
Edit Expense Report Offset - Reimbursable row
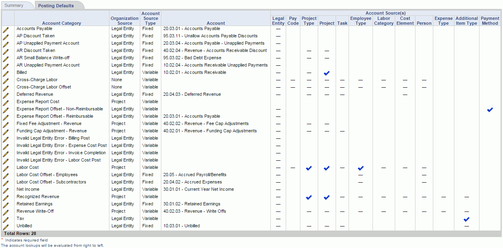pyautogui.click(x=6, y=117)
